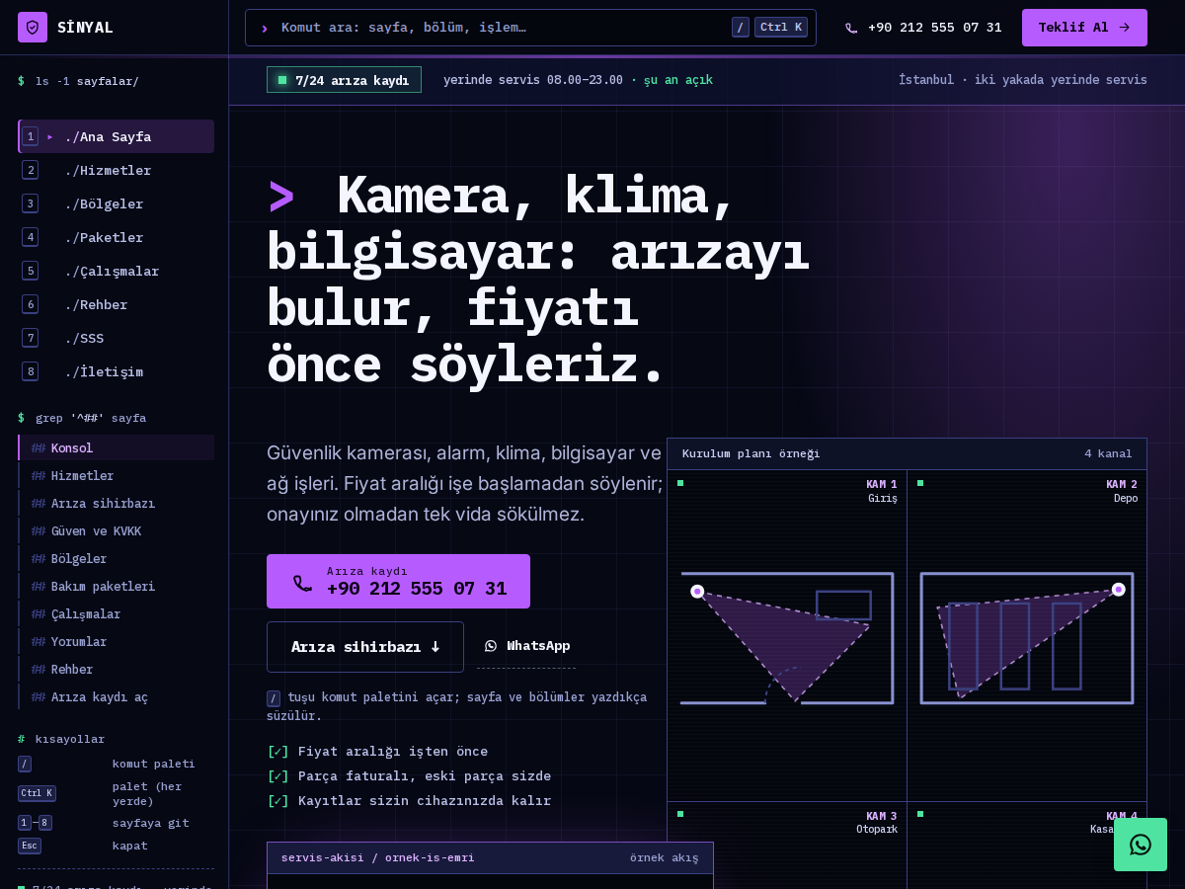This screenshot has width=1185, height=889.
Task: Click the 'komut paleti' shortcut row
Action: tap(116, 764)
